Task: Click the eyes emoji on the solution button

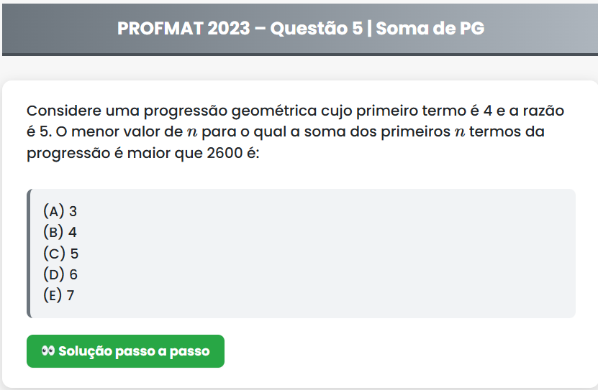Action: (x=48, y=351)
